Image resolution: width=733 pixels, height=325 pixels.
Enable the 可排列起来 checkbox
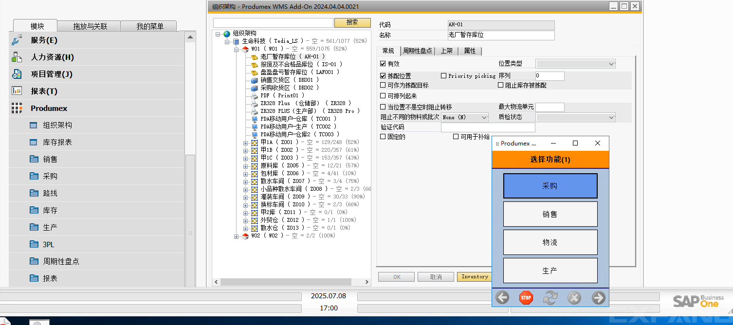tap(383, 96)
